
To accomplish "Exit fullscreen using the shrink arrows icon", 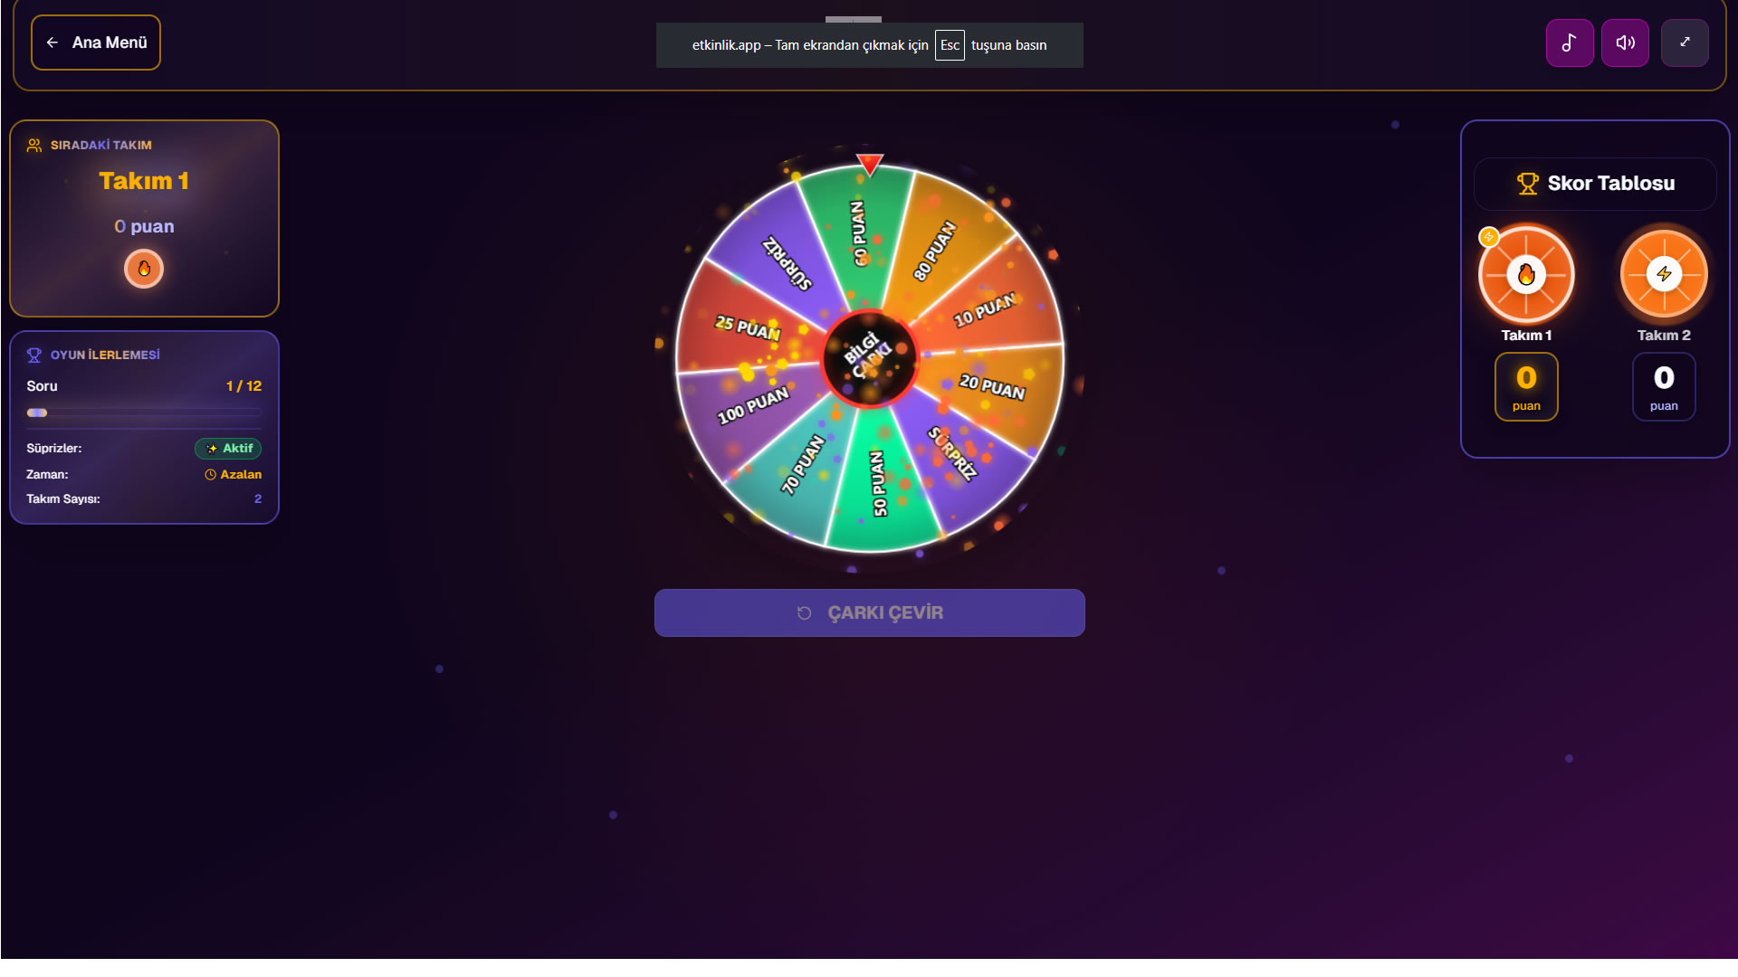I will [1685, 43].
